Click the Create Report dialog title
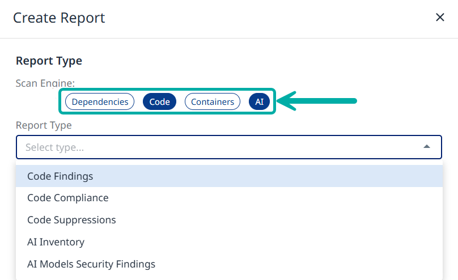Screen dimensions: 458x280 coord(59,18)
